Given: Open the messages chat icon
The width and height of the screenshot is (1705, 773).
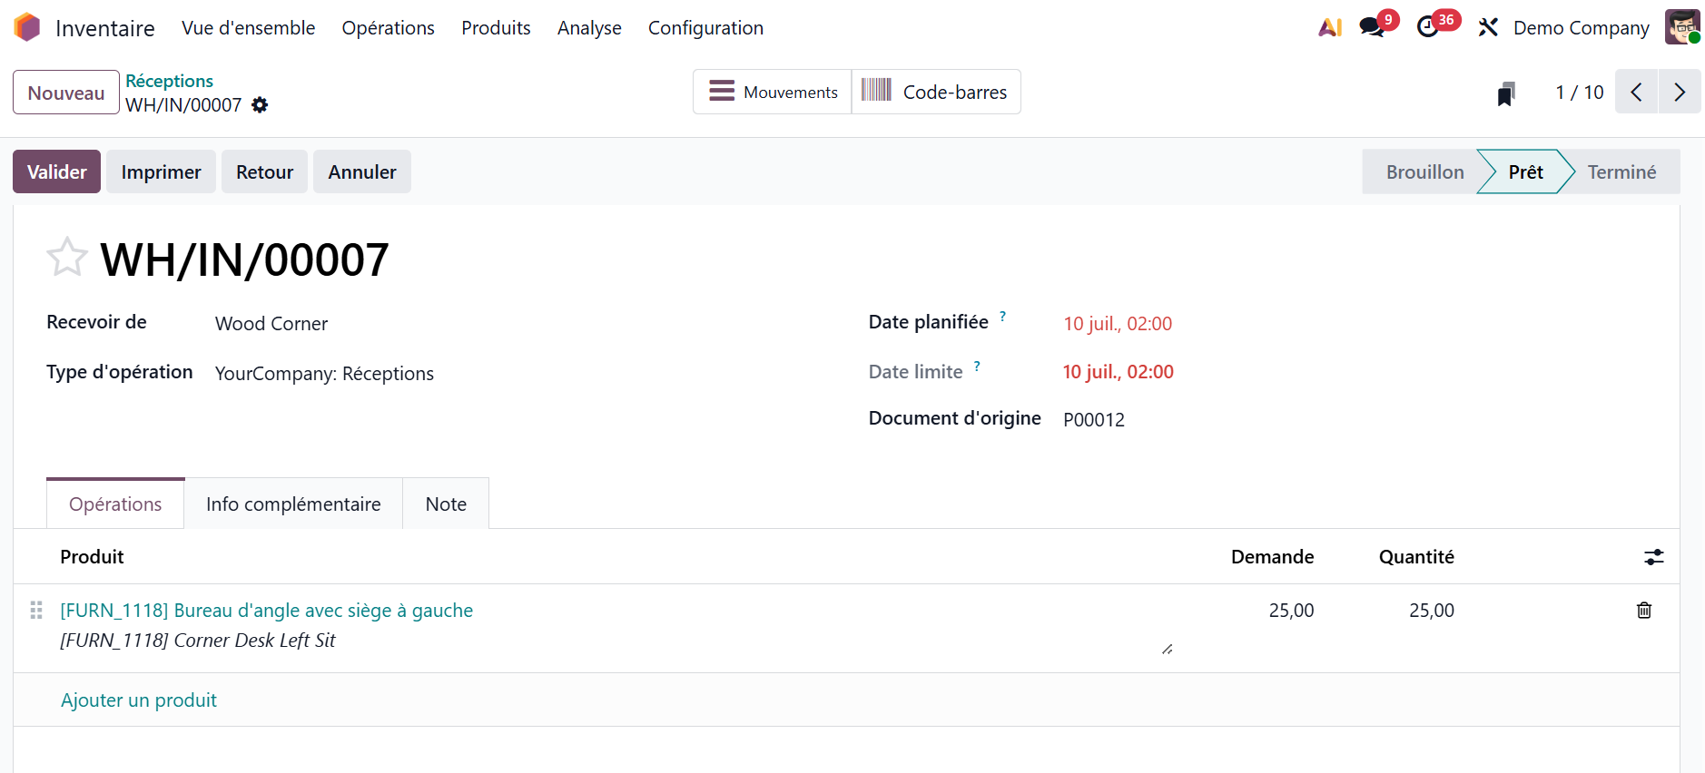Looking at the screenshot, I should pyautogui.click(x=1373, y=27).
